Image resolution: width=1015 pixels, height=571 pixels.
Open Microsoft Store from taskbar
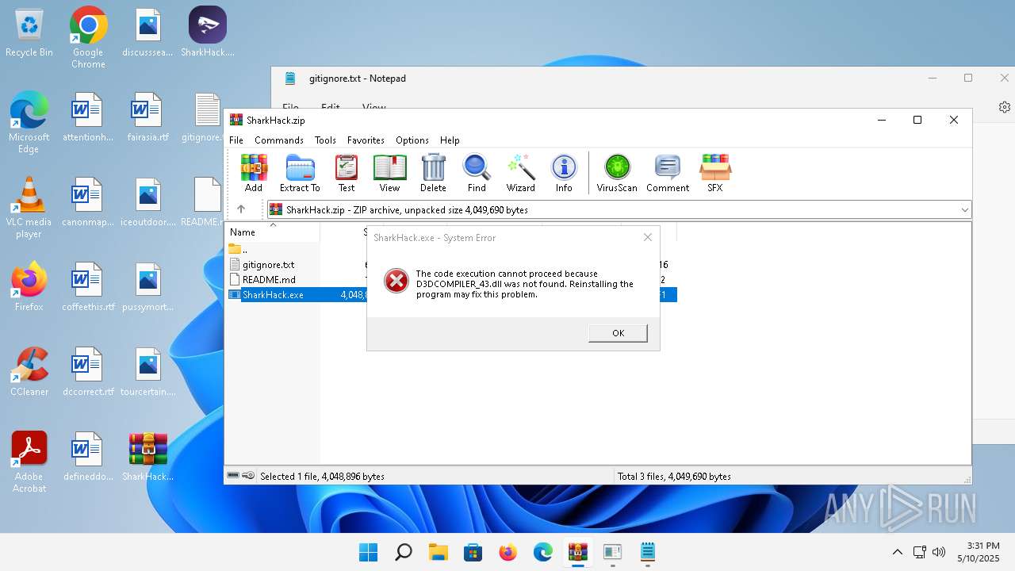[473, 552]
